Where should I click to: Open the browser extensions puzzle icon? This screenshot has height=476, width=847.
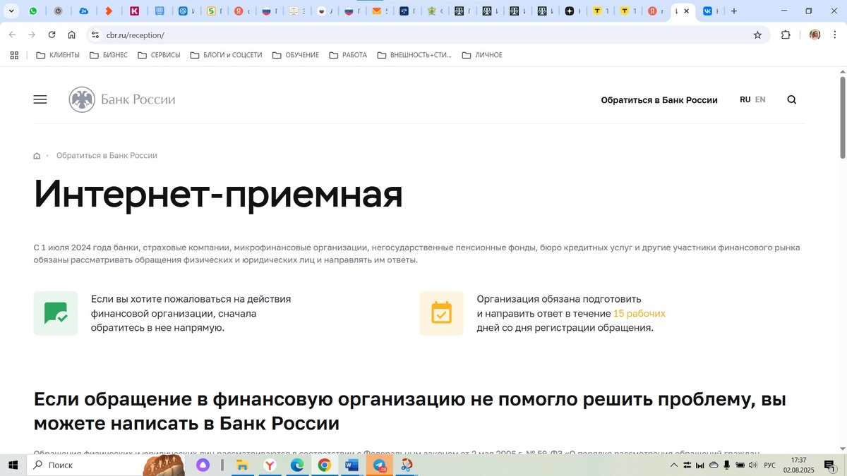[x=784, y=34]
